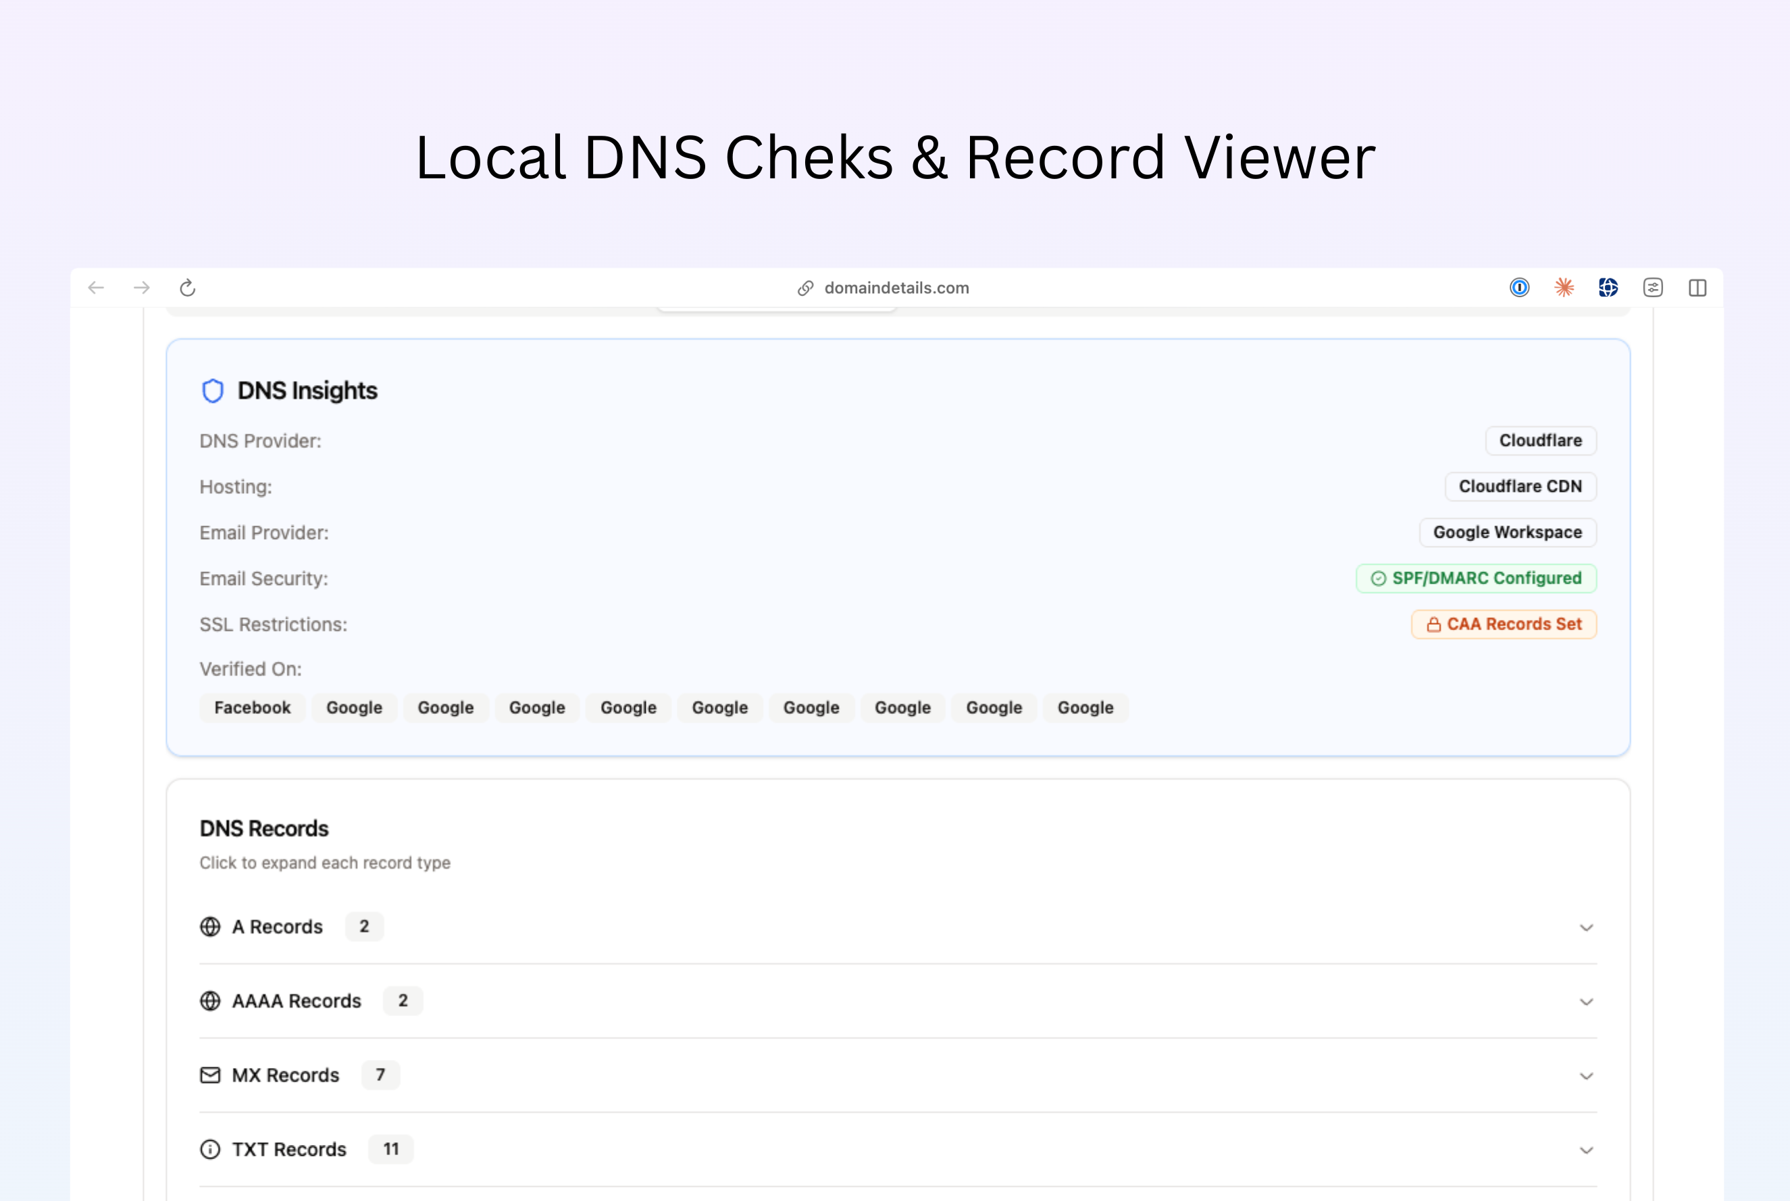Image resolution: width=1790 pixels, height=1201 pixels.
Task: Select the Facebook verification tag
Action: pos(252,707)
